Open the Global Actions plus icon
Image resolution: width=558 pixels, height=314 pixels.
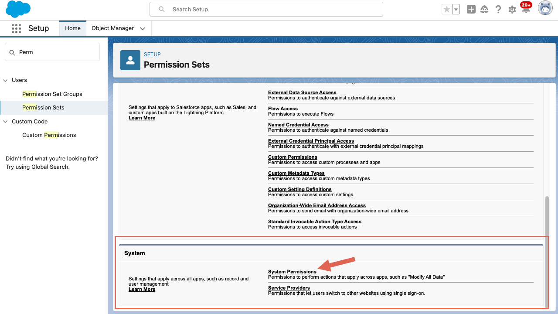click(x=471, y=9)
